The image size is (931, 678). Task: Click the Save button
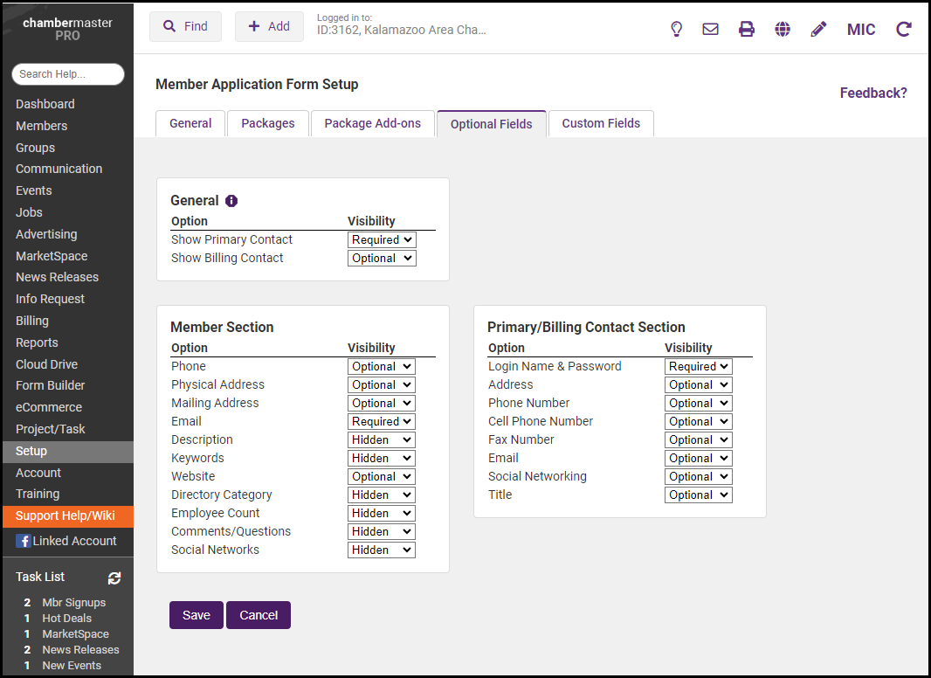tap(196, 615)
